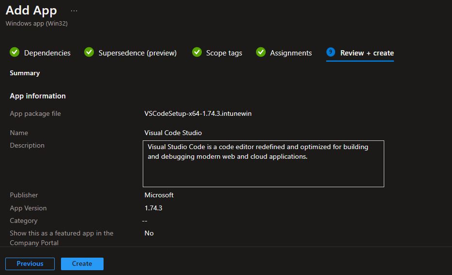Click the Category label
The height and width of the screenshot is (275, 452).
24,220
